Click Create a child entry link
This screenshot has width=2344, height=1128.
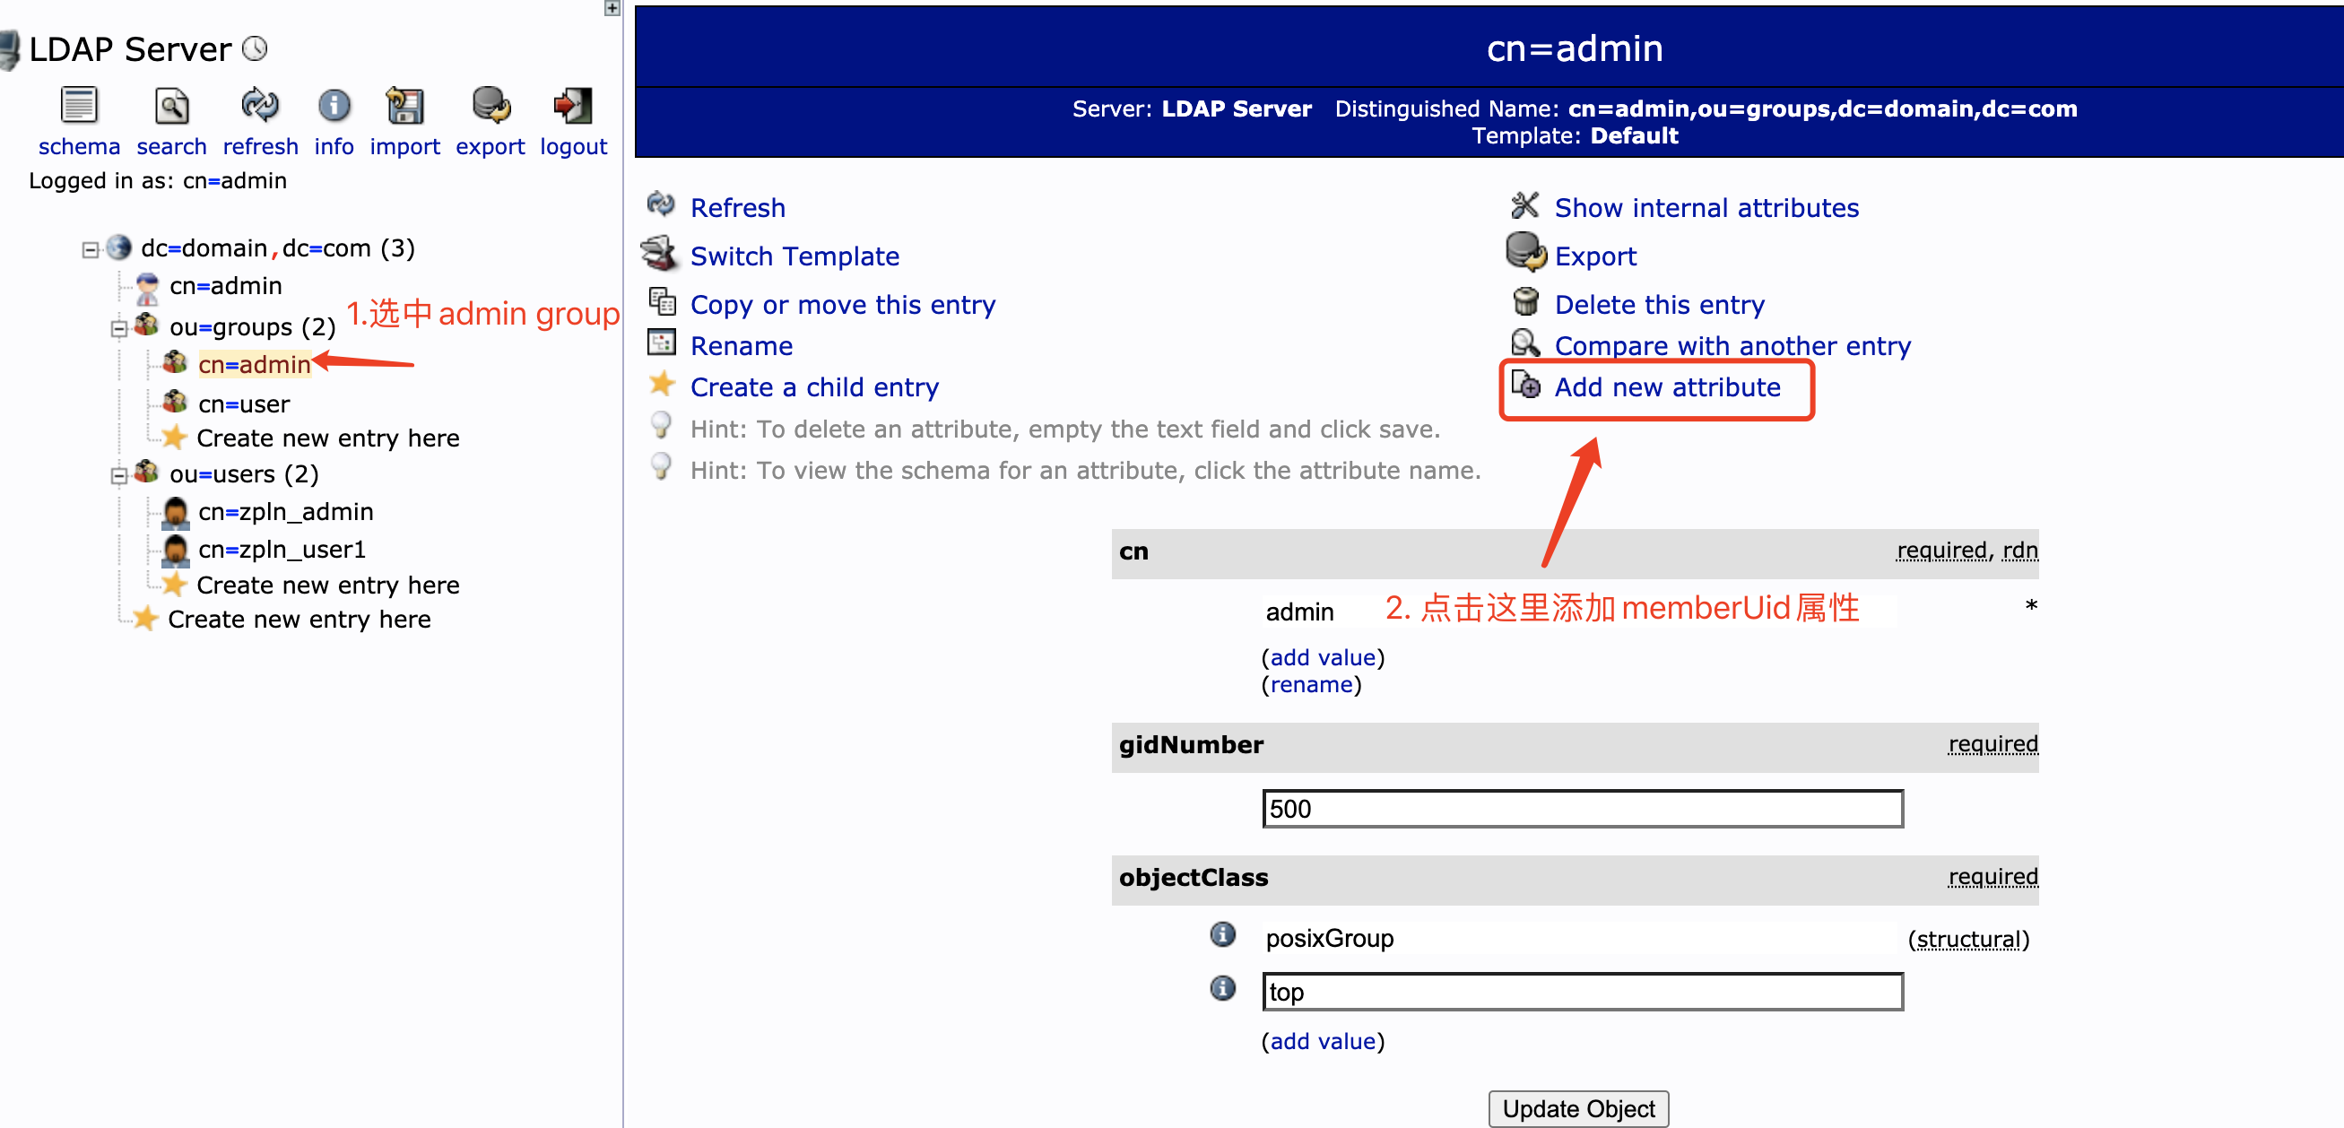814,387
